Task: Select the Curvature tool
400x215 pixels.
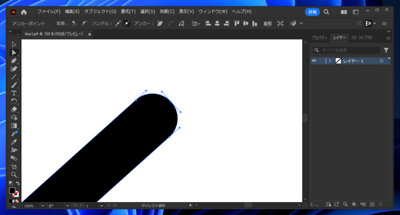Action: pyautogui.click(x=14, y=69)
